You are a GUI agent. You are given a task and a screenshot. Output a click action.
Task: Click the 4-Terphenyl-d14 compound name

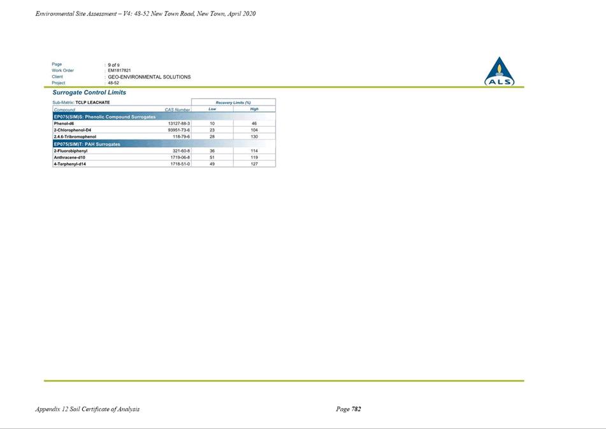[x=69, y=164]
